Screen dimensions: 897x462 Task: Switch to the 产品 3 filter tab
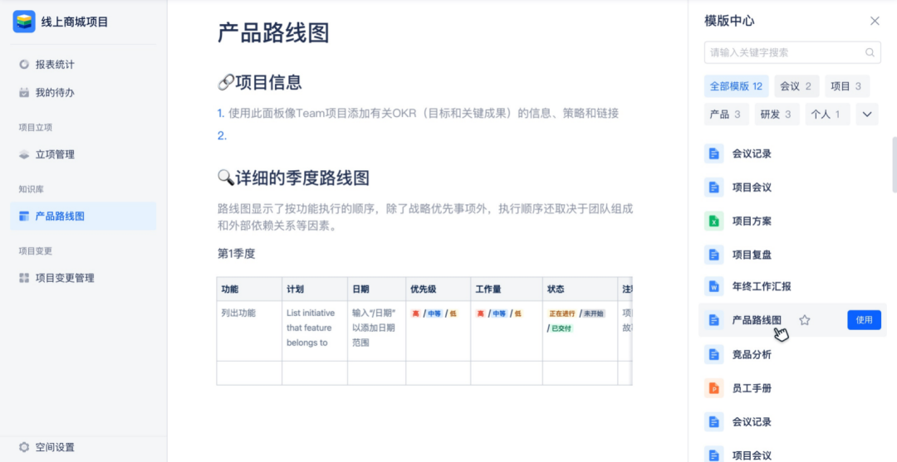(x=727, y=114)
